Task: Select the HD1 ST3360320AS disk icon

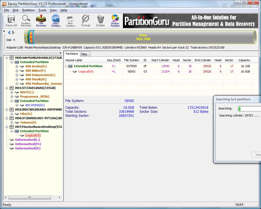Action: 12,88
